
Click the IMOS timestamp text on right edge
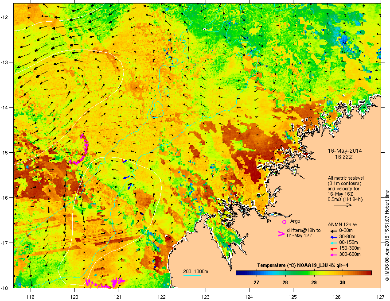387,235
